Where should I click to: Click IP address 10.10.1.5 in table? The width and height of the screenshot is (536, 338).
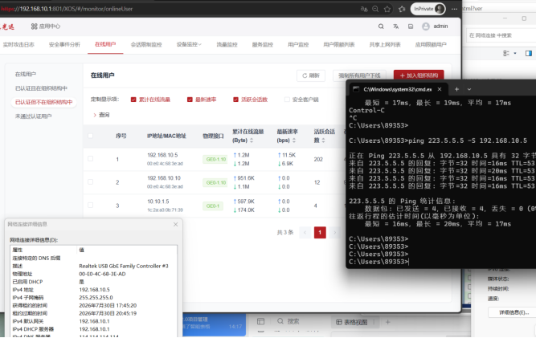click(158, 202)
